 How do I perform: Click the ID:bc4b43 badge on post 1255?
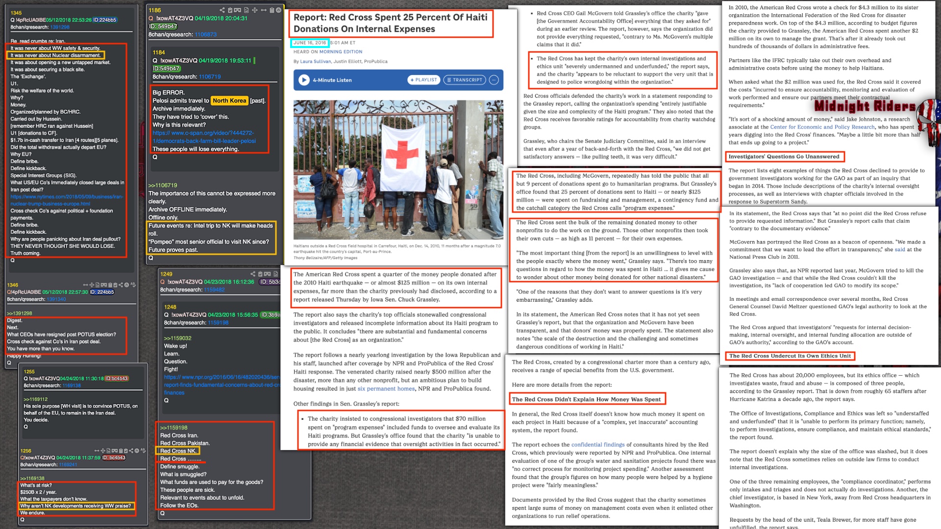coord(117,378)
